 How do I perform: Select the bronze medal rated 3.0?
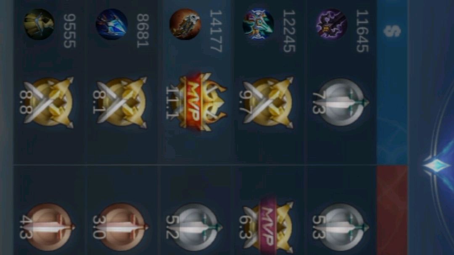(121, 227)
